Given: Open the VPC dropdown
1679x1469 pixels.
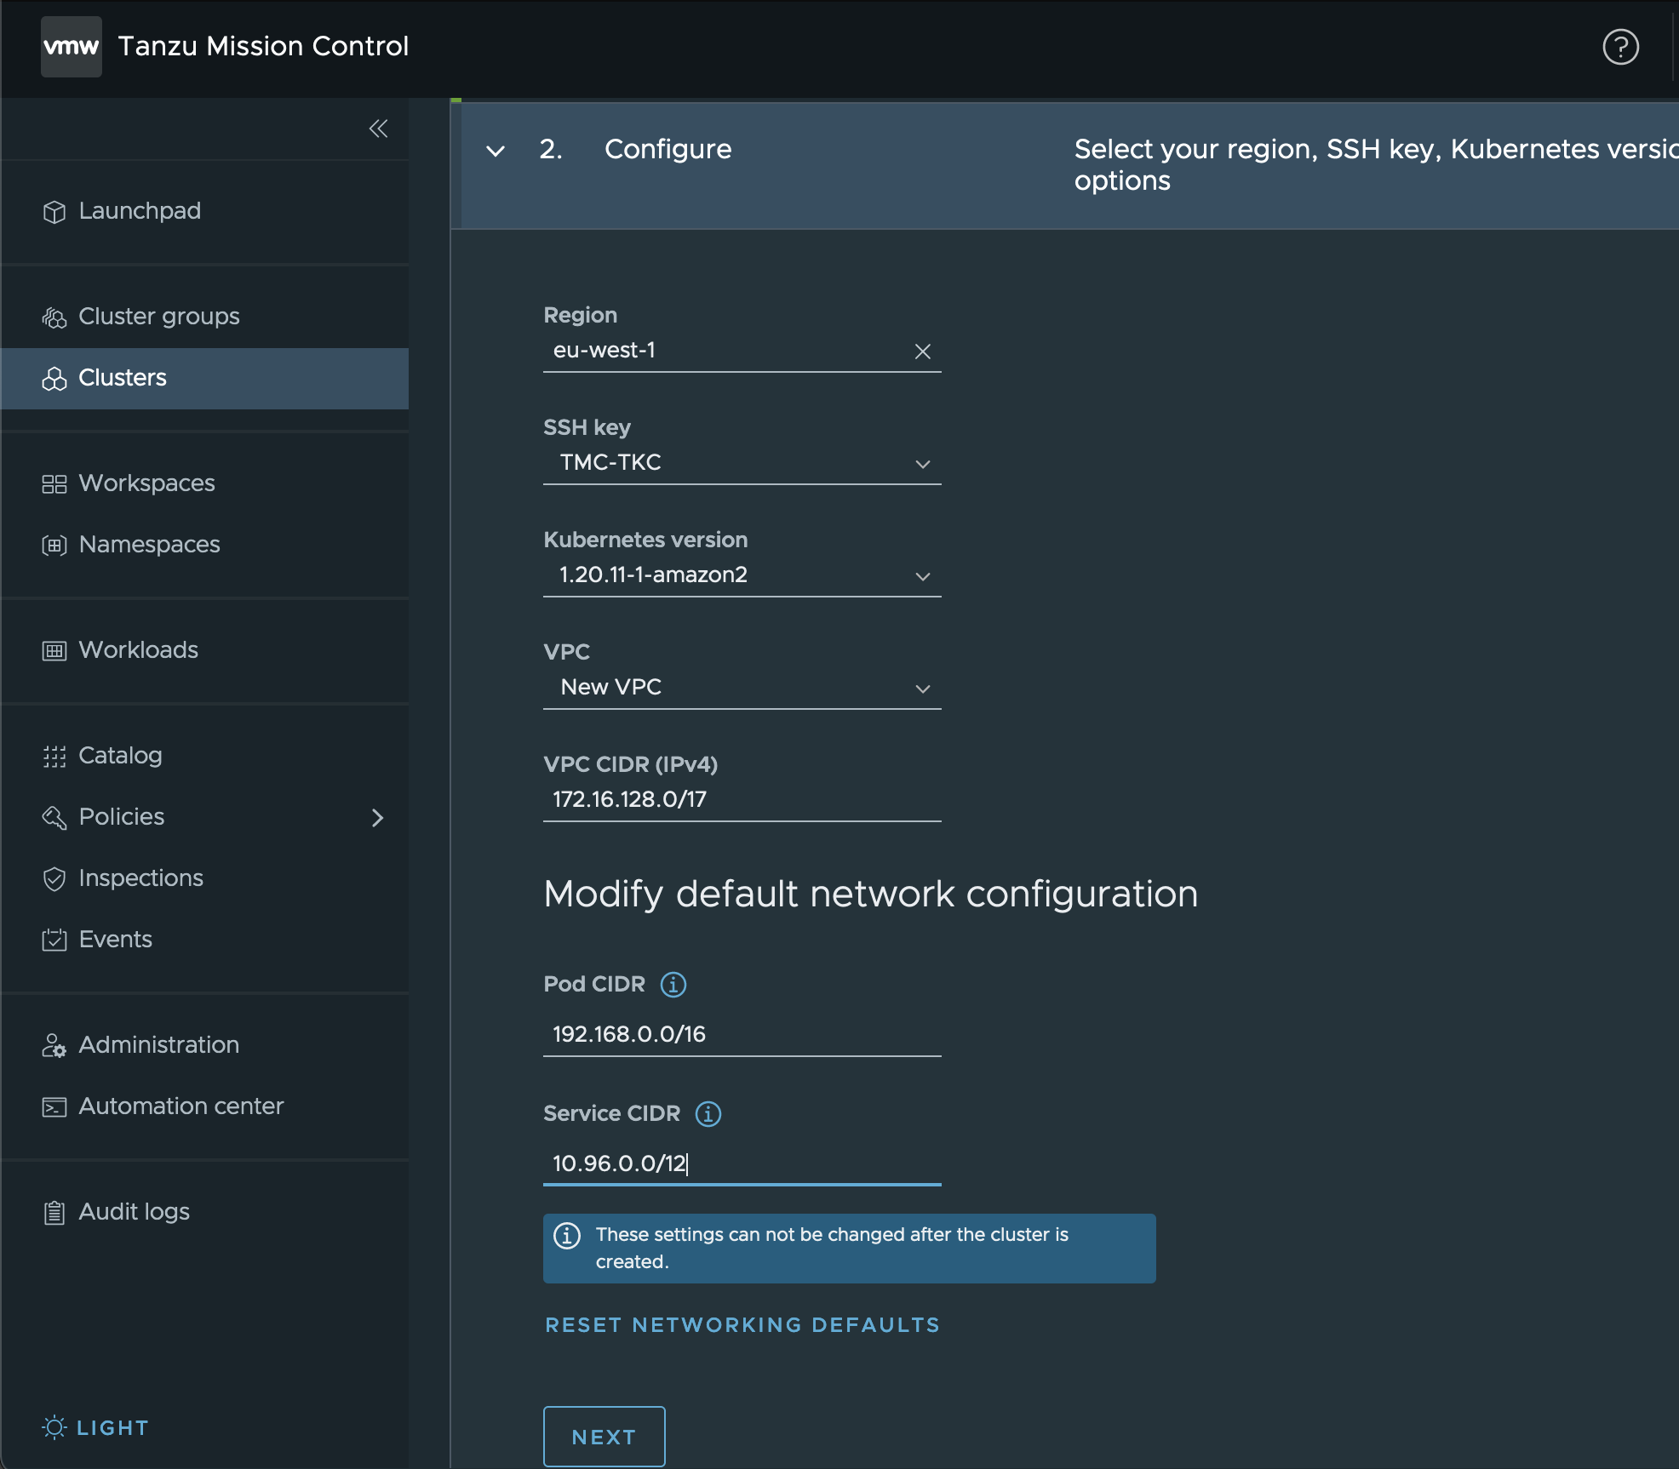Looking at the screenshot, I should point(742,688).
